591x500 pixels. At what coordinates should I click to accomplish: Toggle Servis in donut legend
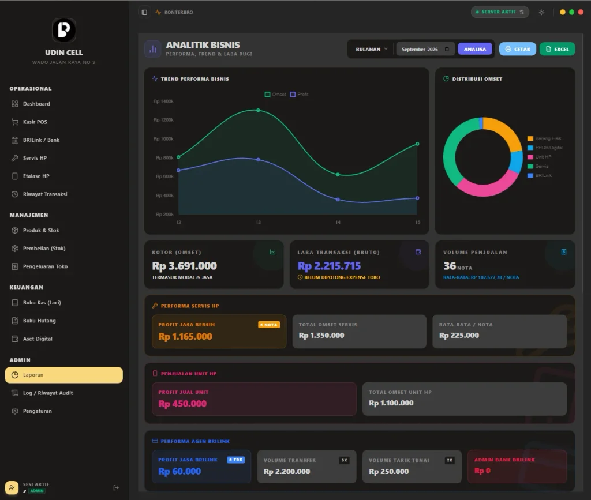tap(538, 167)
